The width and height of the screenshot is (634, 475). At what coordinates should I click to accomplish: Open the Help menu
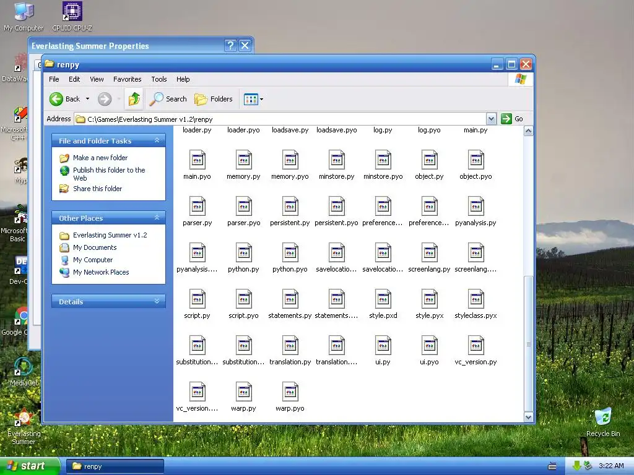click(x=183, y=79)
